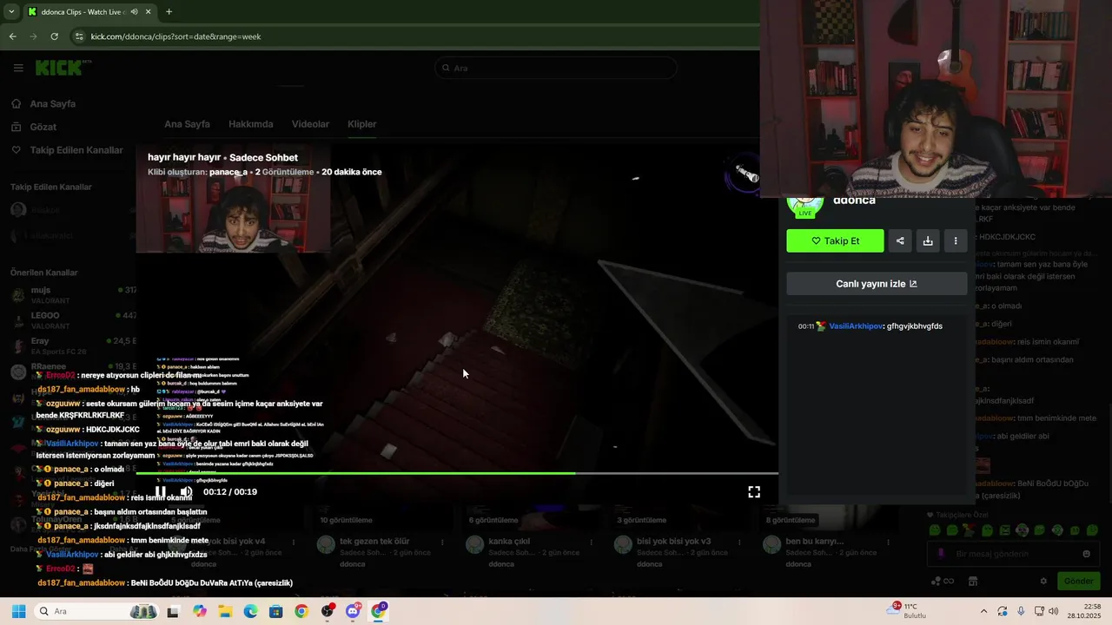Open browser tab search dropdown

tap(11, 12)
